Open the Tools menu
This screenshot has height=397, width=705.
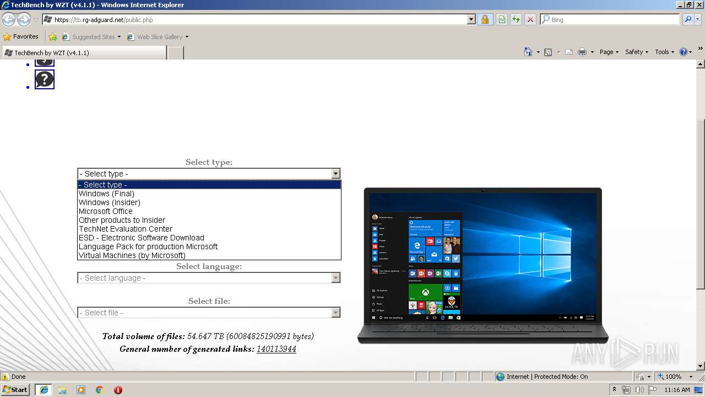(x=665, y=52)
